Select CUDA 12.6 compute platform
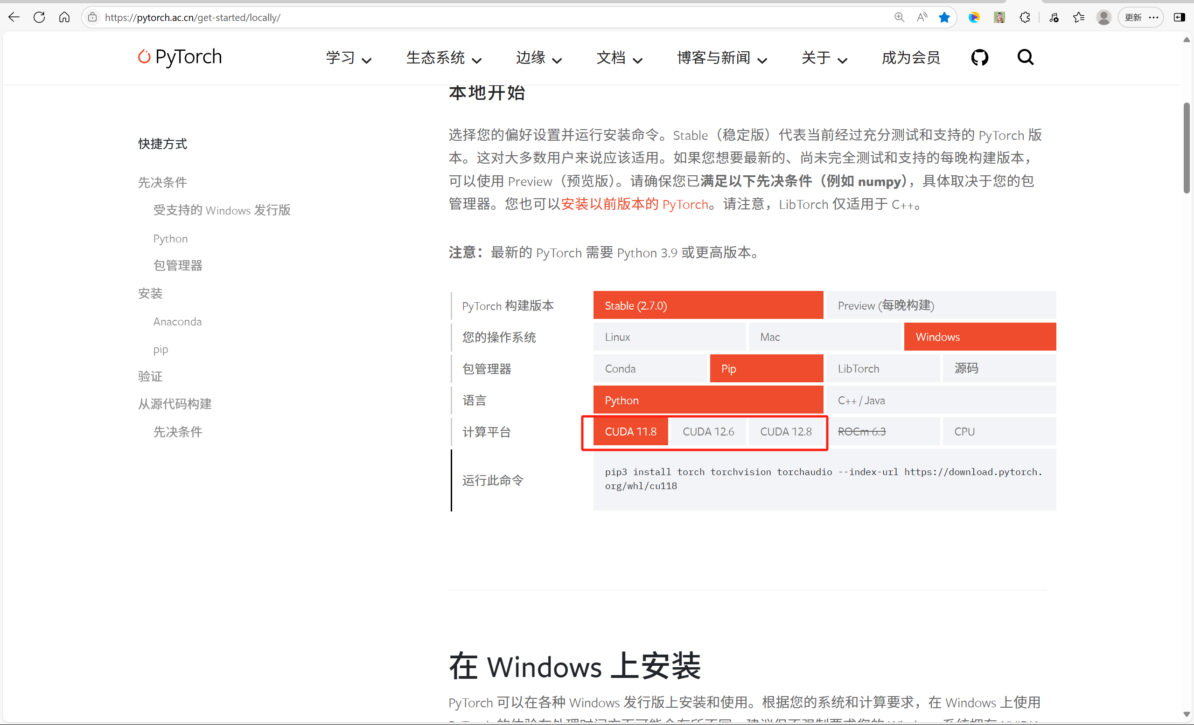Viewport: 1194px width, 725px height. click(x=708, y=432)
